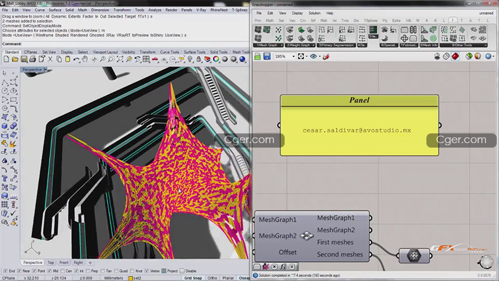499x281 pixels.
Task: Open the 195% zoom level dropdown
Action: pyautogui.click(x=293, y=57)
